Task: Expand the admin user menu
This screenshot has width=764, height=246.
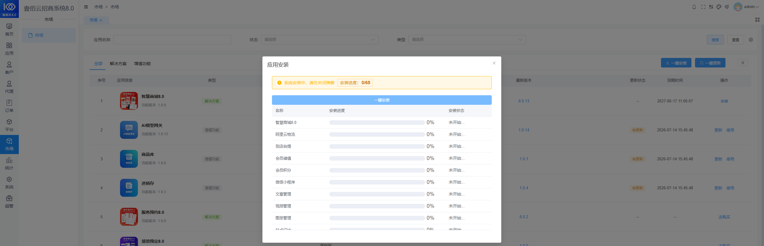Action: pyautogui.click(x=751, y=7)
